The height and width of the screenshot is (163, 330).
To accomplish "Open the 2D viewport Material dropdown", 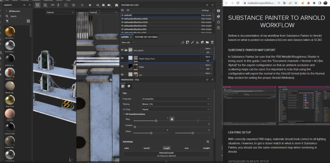I will coord(103,13).
